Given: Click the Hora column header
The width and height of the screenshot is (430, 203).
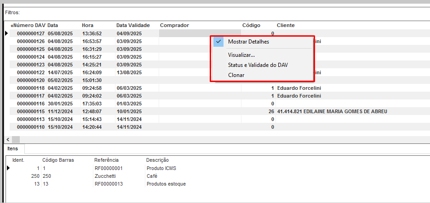Looking at the screenshot, I should point(87,25).
